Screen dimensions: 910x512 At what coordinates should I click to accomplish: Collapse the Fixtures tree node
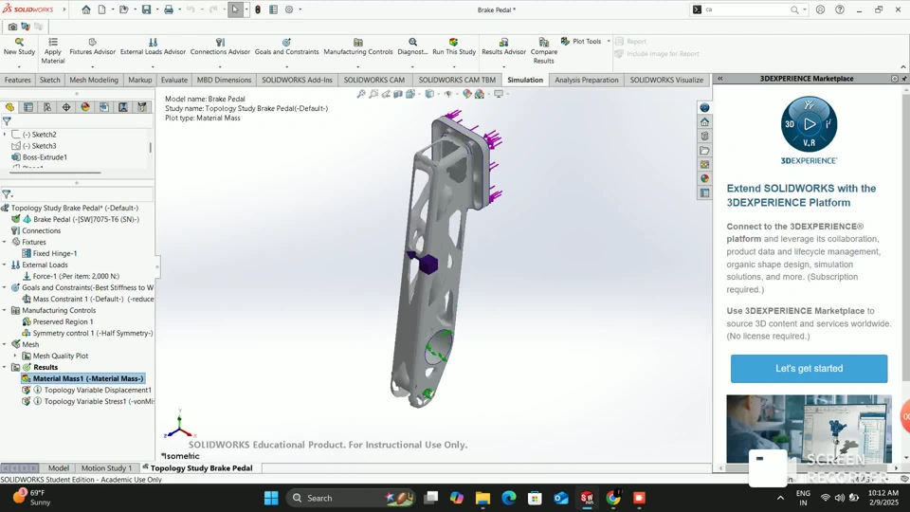point(5,242)
